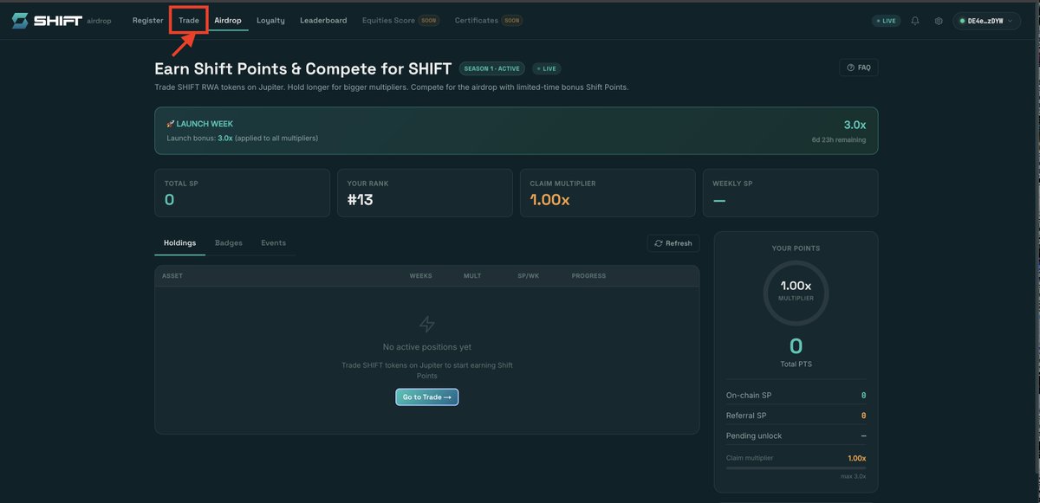Click the lightning bolt empty-state icon
This screenshot has height=503, width=1040.
coord(427,324)
